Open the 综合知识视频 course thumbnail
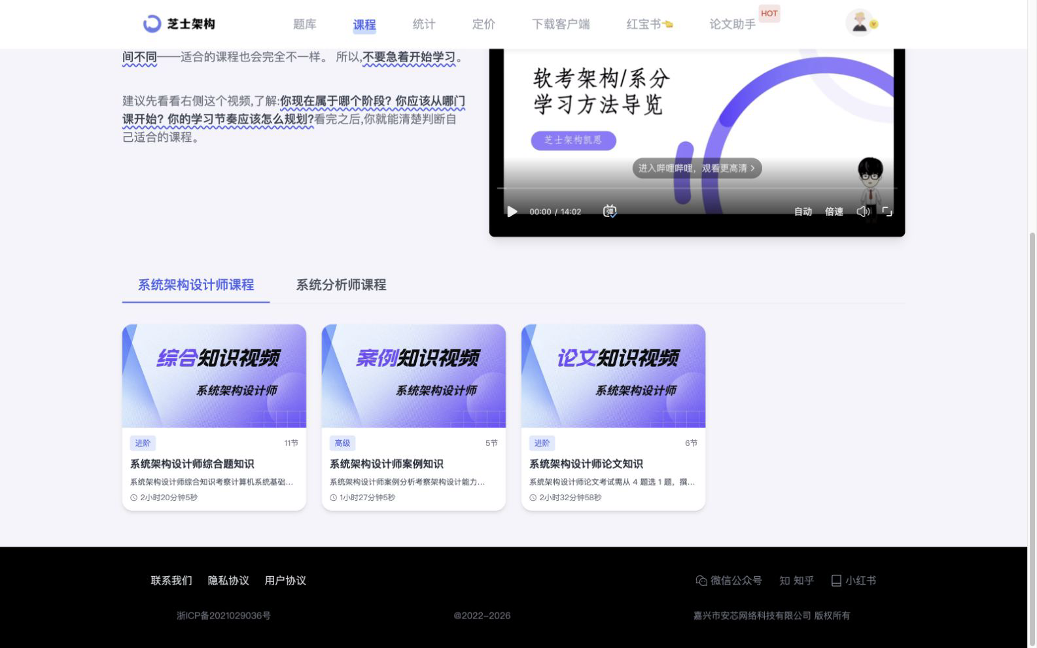 214,376
